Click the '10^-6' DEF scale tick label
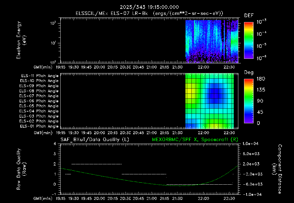Screen dimensions: 294x203 coord(261,58)
